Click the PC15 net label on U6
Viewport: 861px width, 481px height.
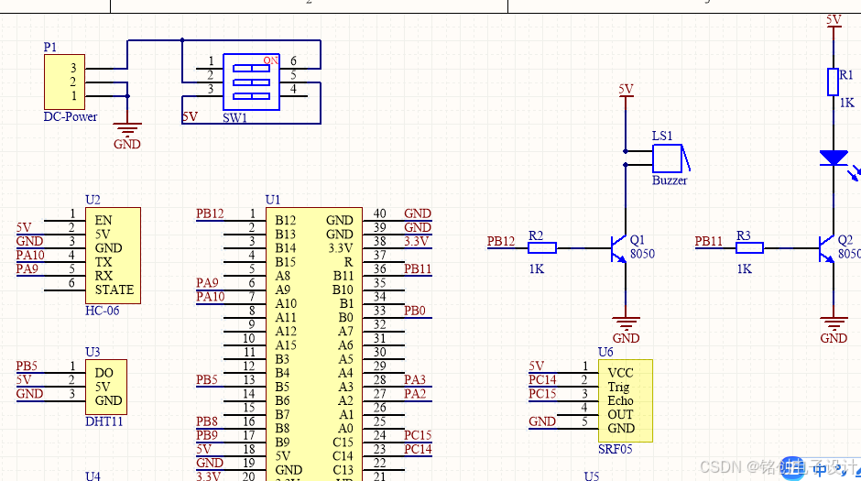coord(542,394)
